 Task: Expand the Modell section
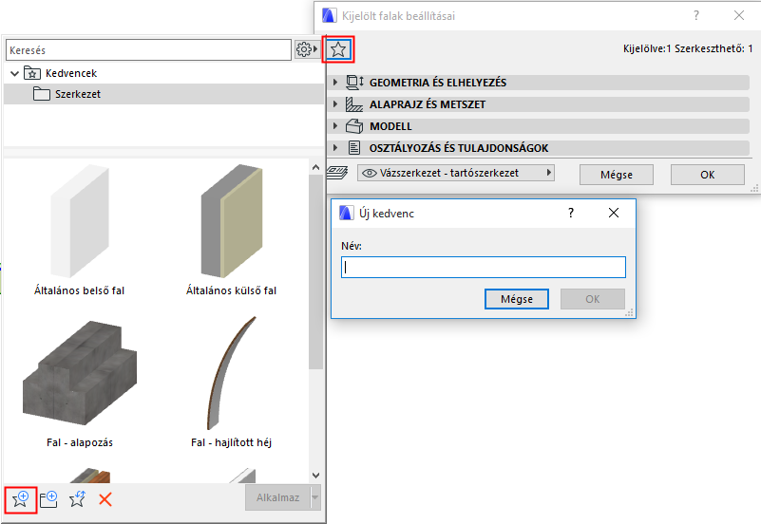(x=334, y=126)
